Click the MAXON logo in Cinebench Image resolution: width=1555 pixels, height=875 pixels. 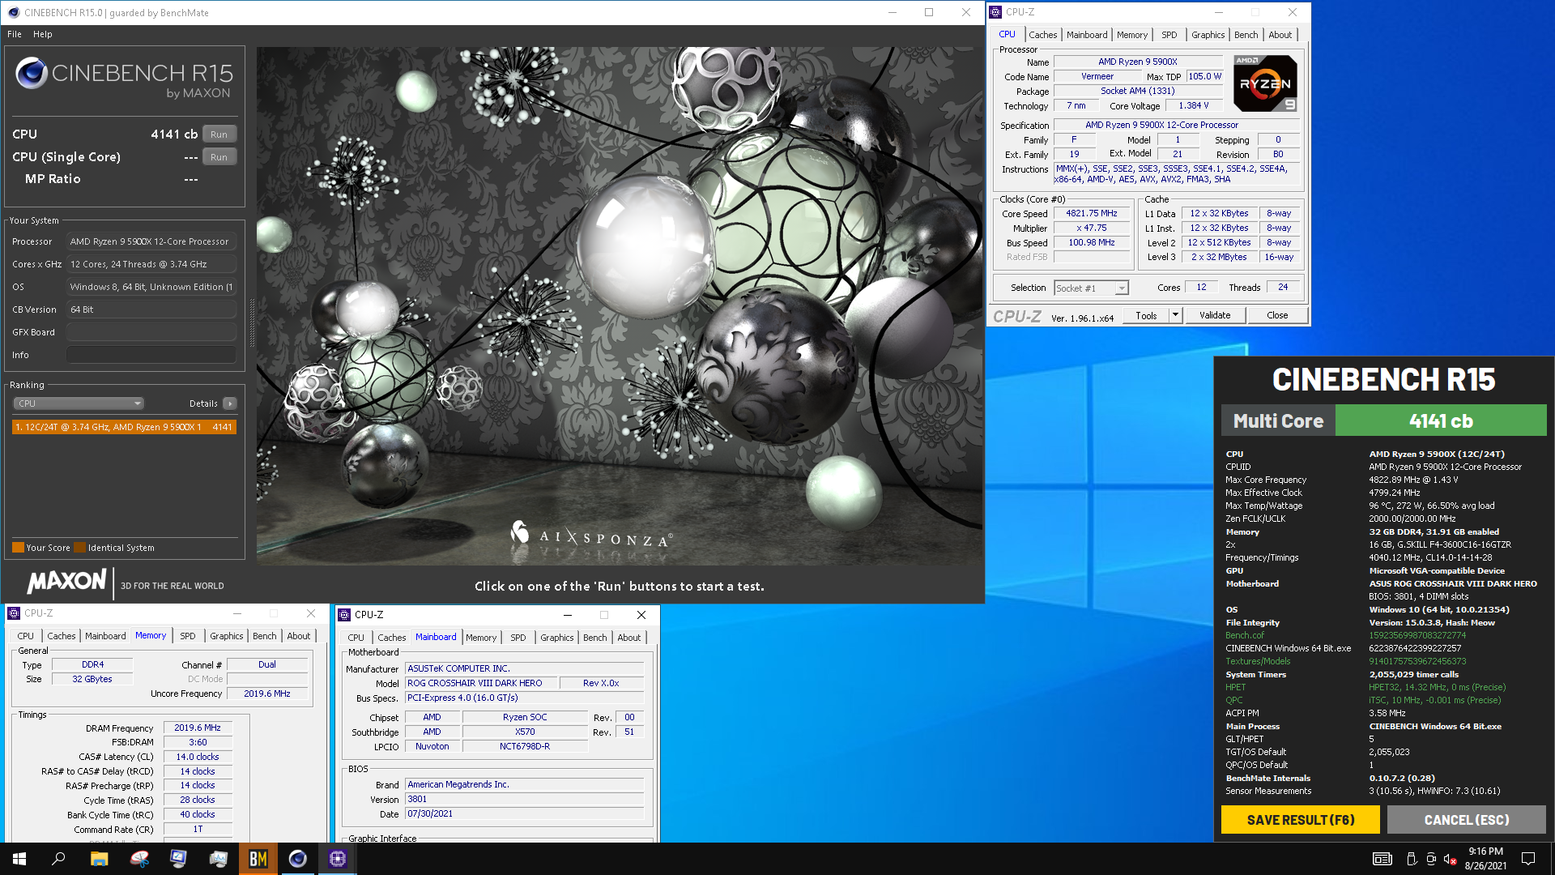(x=67, y=582)
